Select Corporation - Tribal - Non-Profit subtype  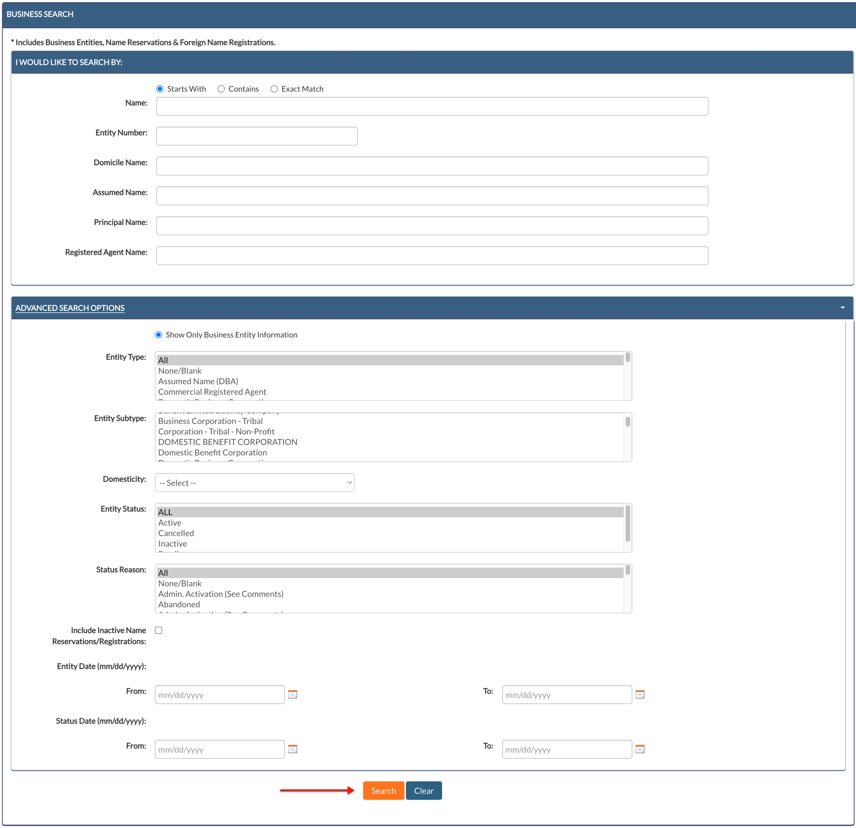point(390,431)
